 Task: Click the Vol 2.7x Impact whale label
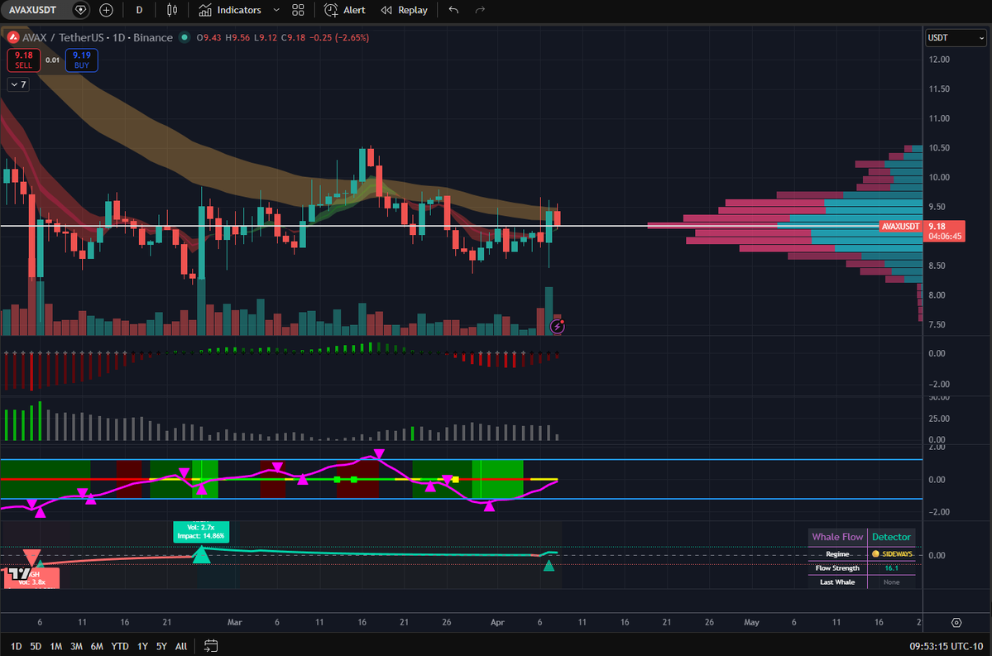[200, 531]
